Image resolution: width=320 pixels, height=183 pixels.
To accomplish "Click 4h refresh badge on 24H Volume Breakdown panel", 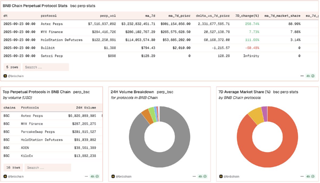I will (203, 176).
